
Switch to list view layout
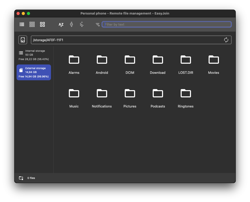[x=22, y=24]
